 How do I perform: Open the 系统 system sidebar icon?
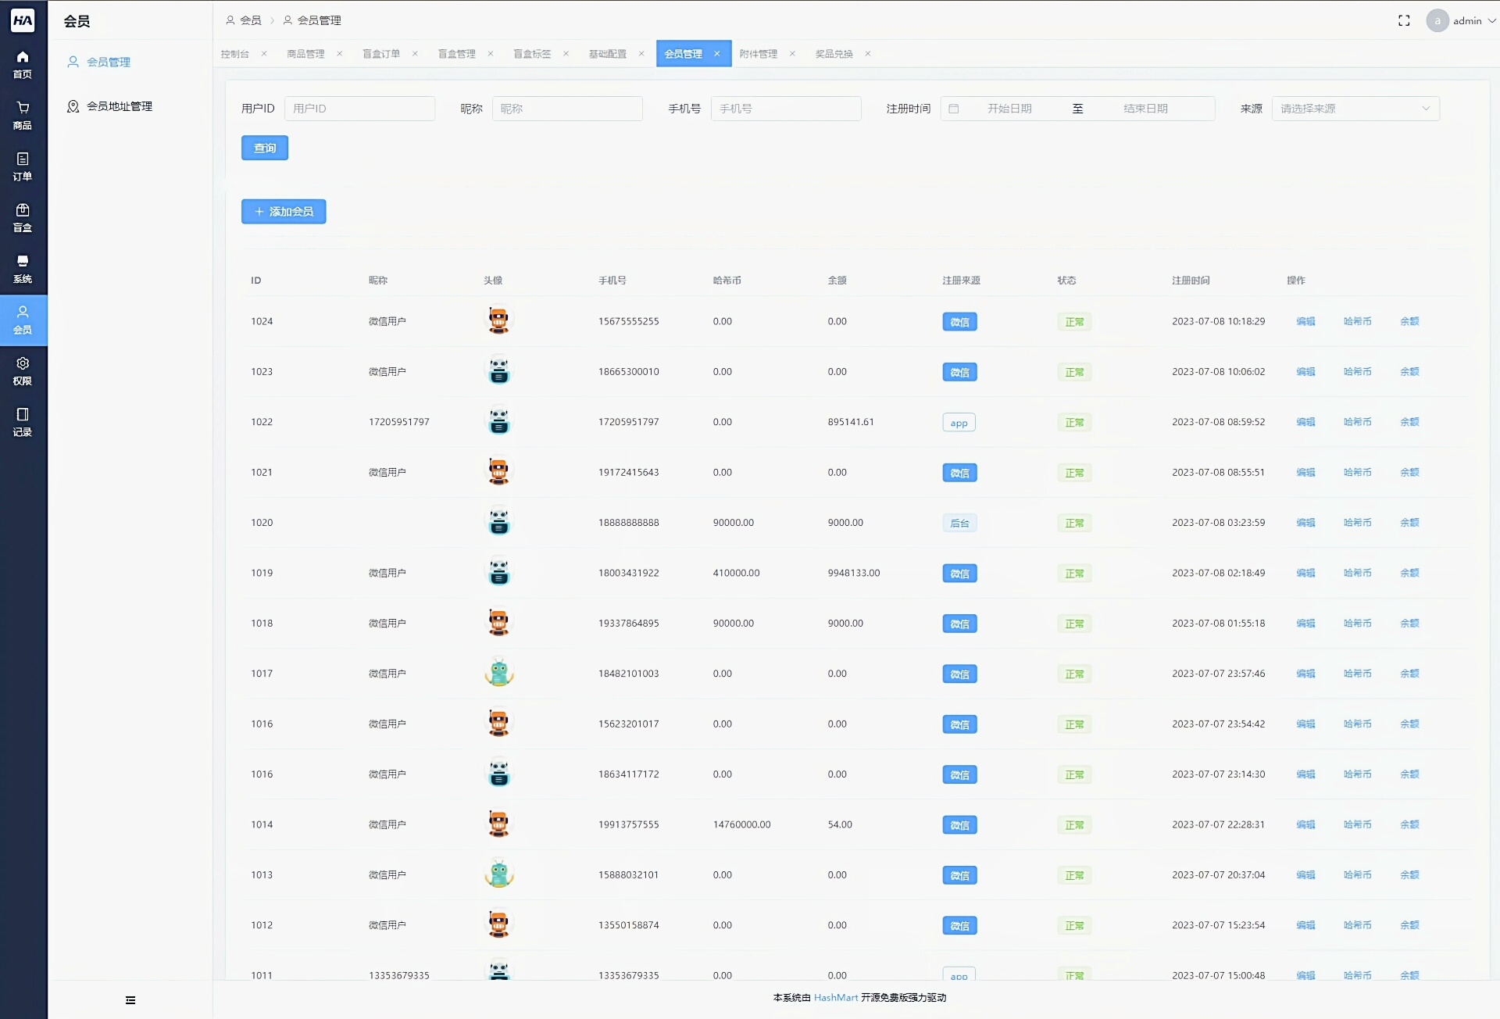pyautogui.click(x=23, y=269)
